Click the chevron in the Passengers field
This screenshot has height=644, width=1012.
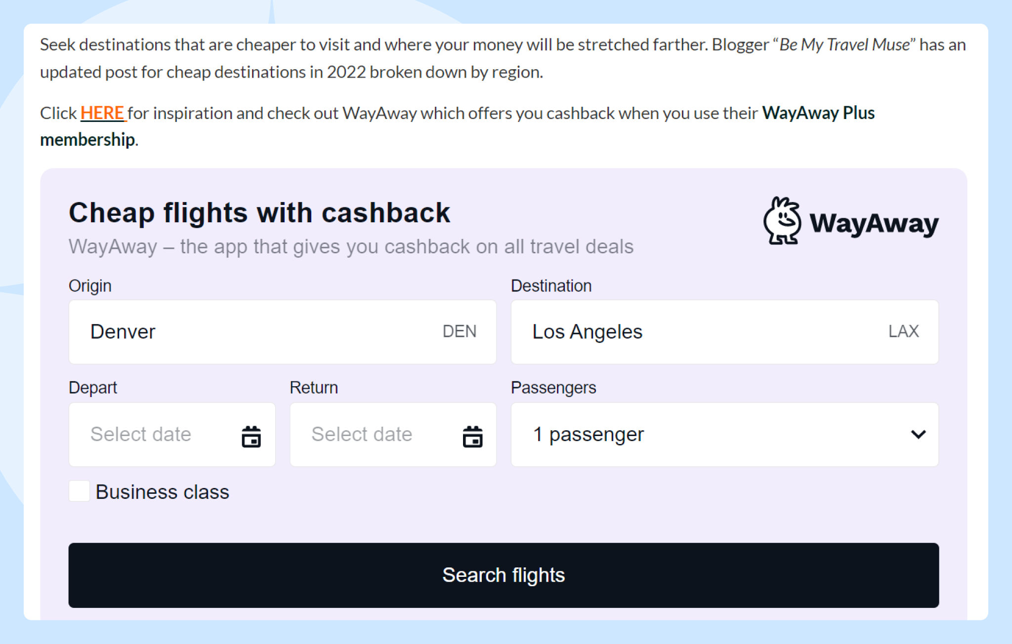click(918, 435)
